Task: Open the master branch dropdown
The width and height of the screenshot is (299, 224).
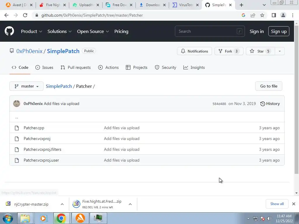Action: [26, 86]
